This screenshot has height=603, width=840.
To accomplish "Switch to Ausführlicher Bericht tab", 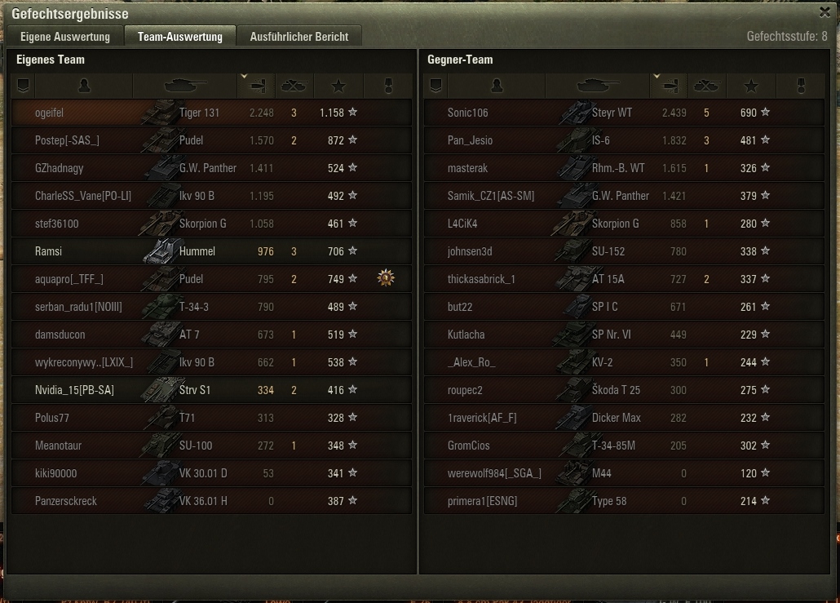I will (x=299, y=37).
